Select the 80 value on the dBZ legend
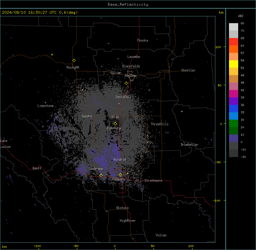Screen dimensions: 256x250 coord(242,23)
